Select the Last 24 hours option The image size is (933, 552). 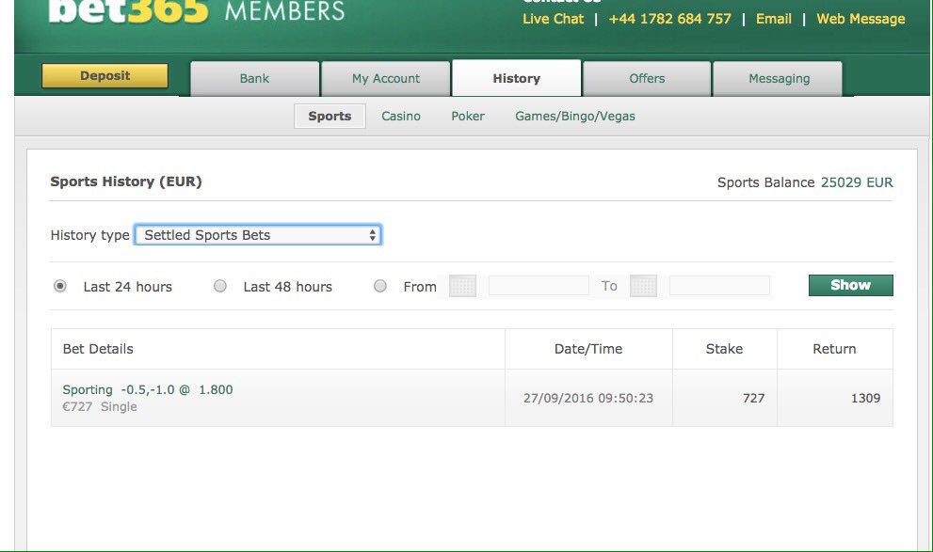click(x=59, y=285)
